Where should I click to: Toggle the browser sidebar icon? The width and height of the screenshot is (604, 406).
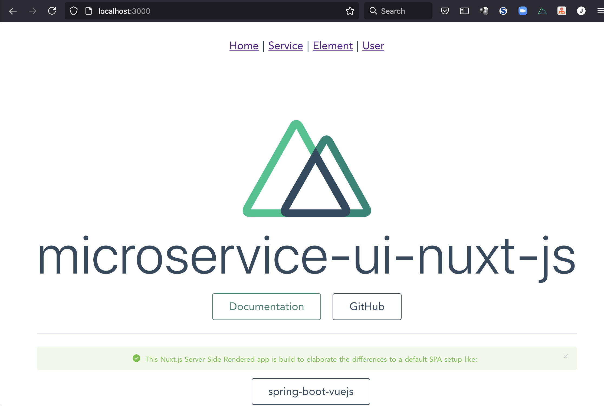(464, 11)
